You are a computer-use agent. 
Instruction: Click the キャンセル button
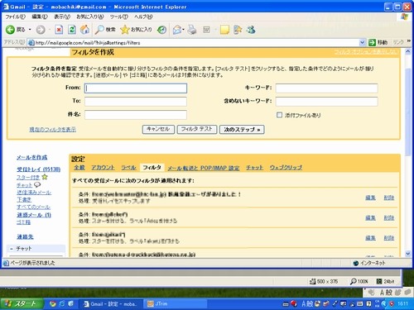tap(158, 129)
